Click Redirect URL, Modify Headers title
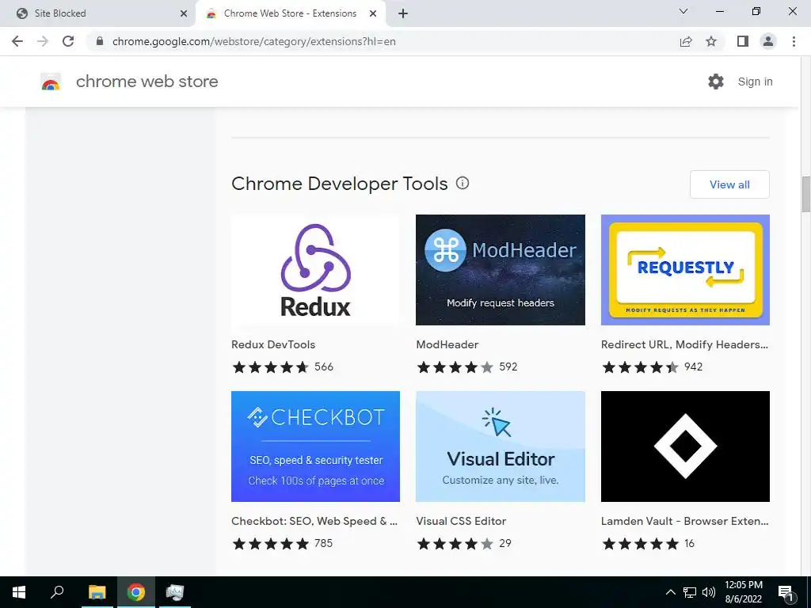This screenshot has height=608, width=811. point(684,344)
